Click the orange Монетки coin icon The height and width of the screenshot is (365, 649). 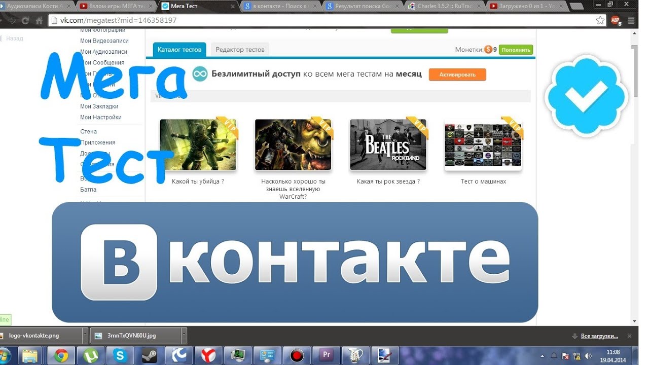(488, 50)
